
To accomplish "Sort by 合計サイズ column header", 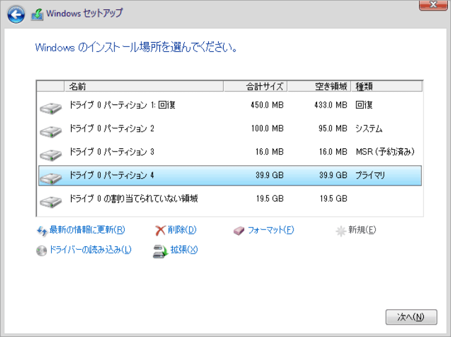I will (255, 87).
